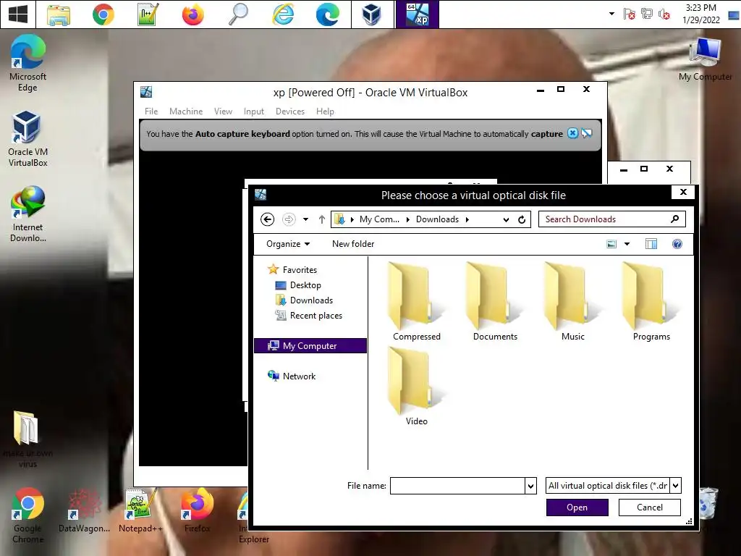Image resolution: width=741 pixels, height=556 pixels.
Task: Open File Explorer from the taskbar
Action: coord(59,14)
